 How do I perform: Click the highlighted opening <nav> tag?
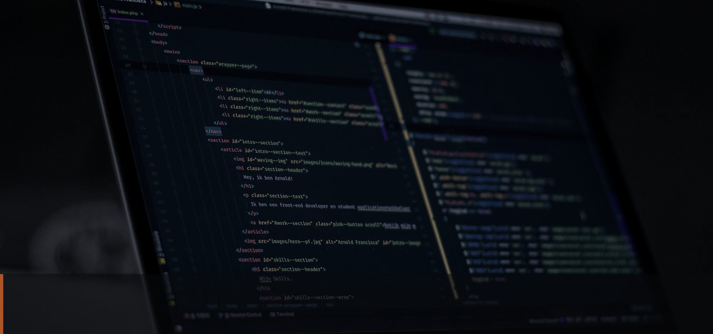[196, 70]
